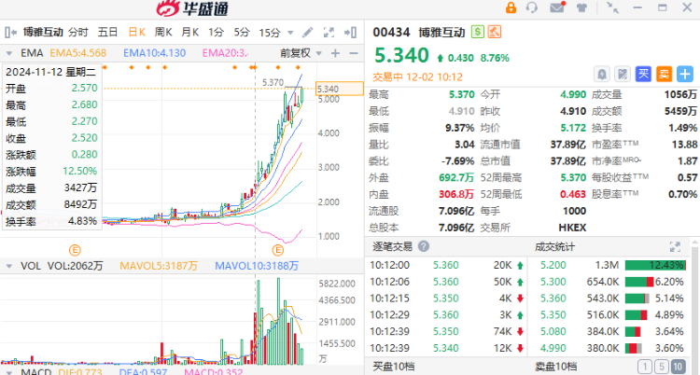Select the 15分 chart tab
Image resolution: width=700 pixels, height=375 pixels.
(270, 33)
